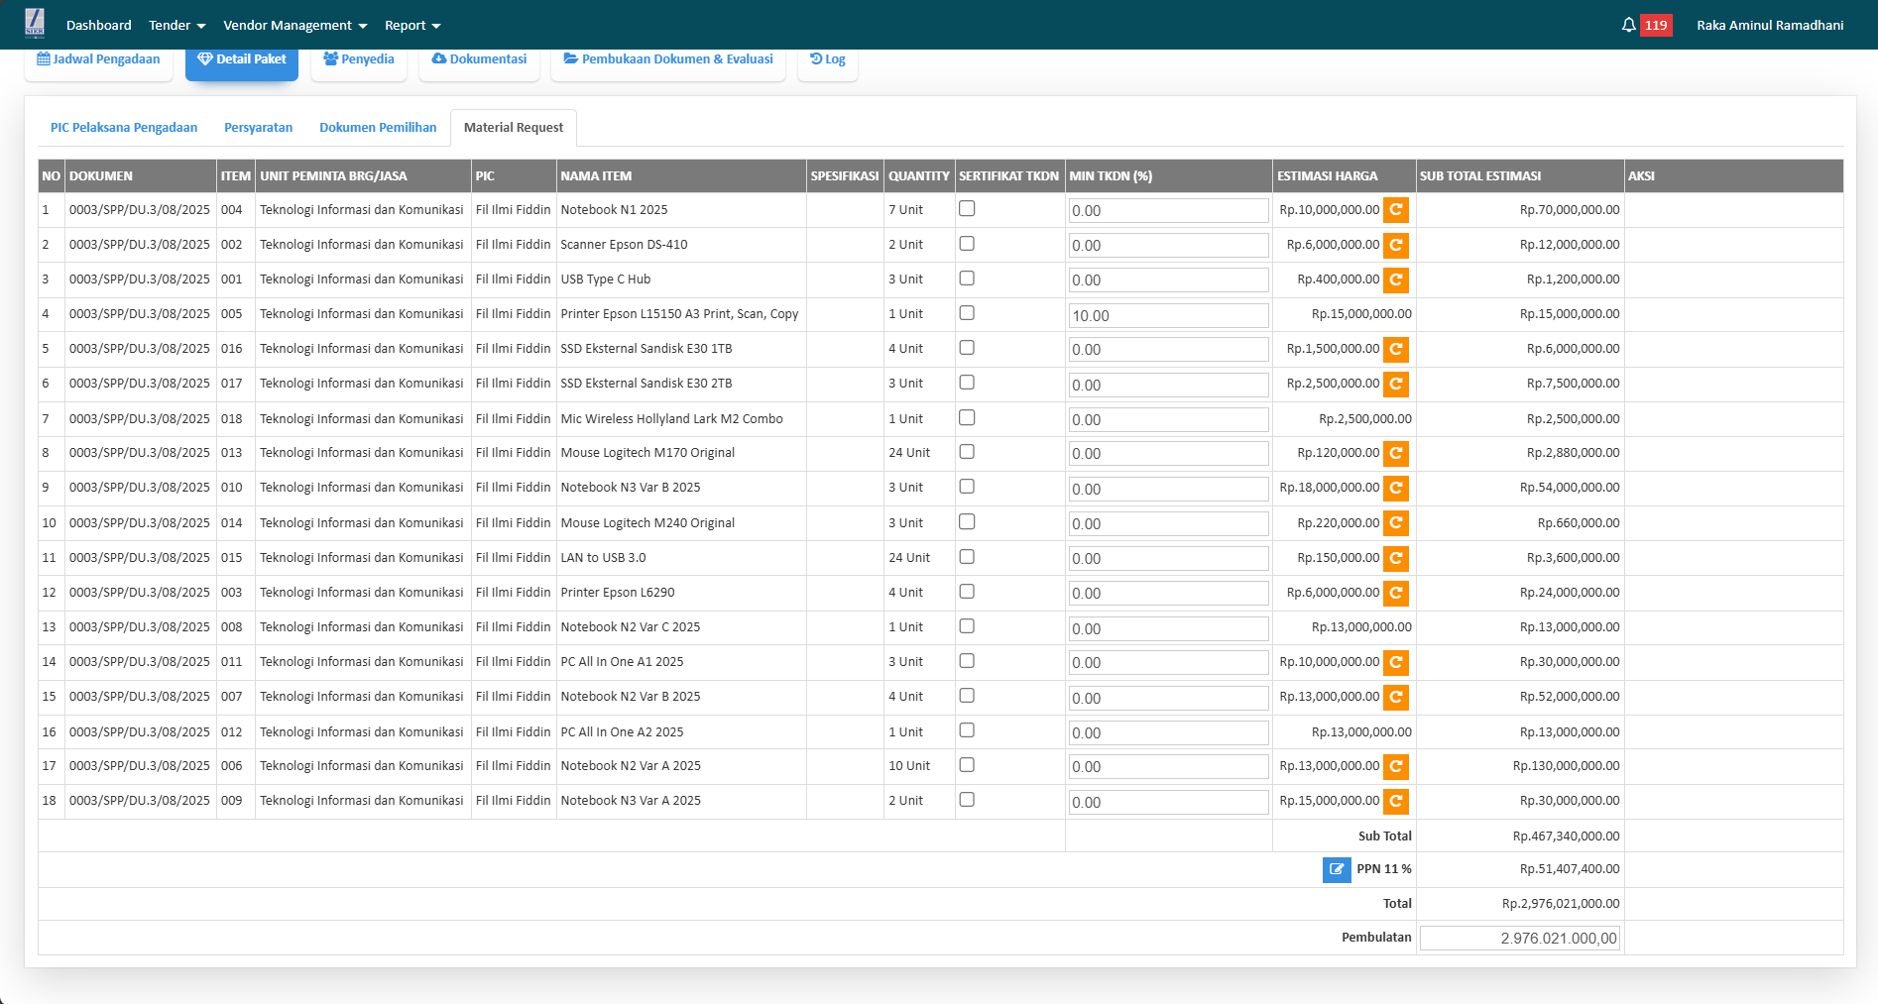Click orange refresh icon for USB Type C Hub
The height and width of the screenshot is (1004, 1878).
click(1396, 279)
